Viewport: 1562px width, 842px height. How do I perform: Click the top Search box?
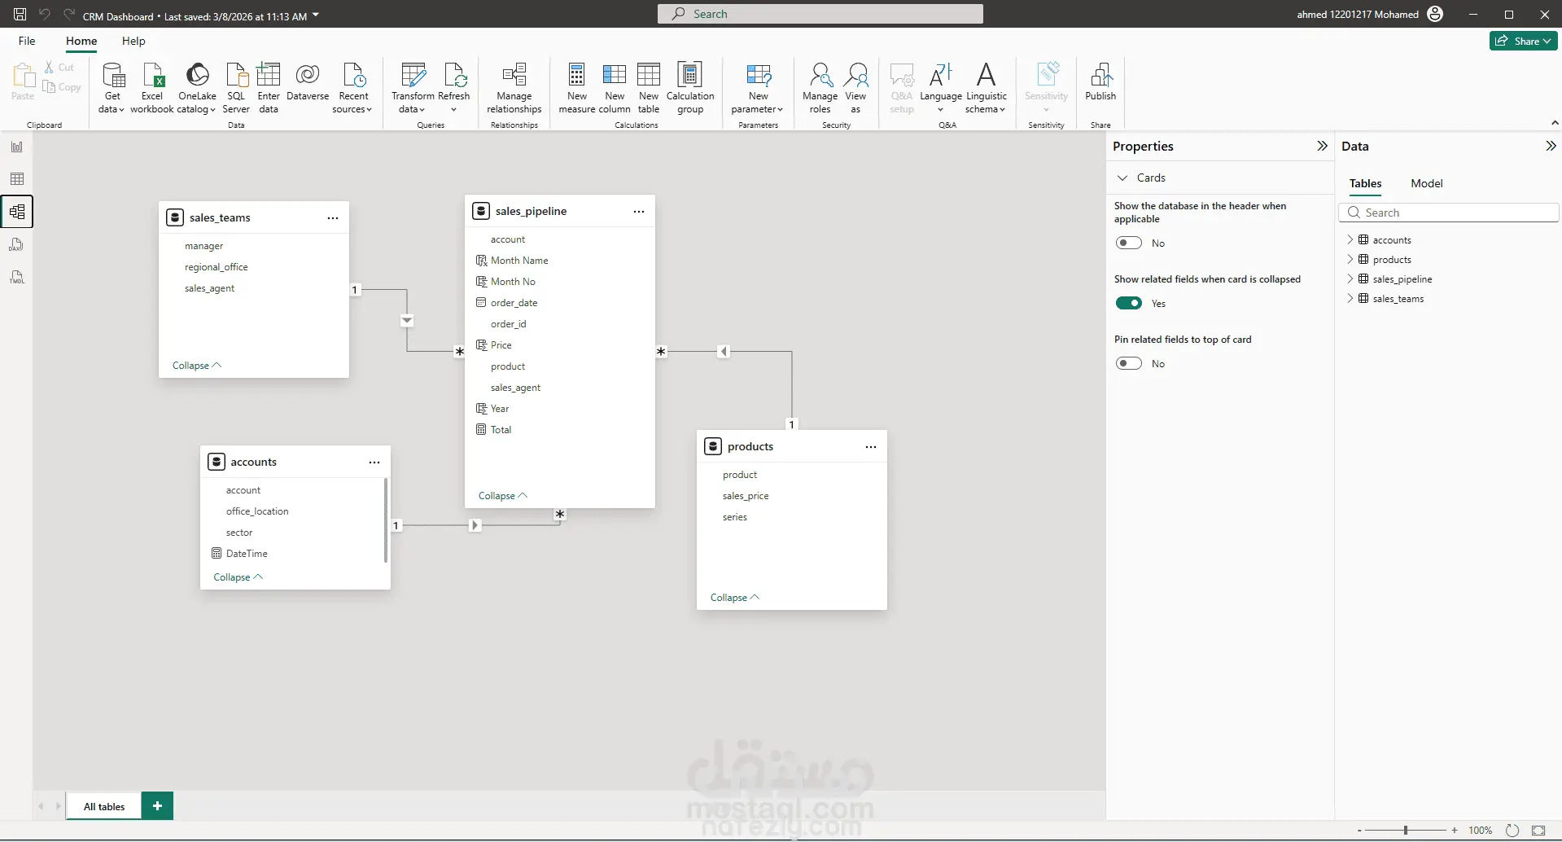point(820,14)
